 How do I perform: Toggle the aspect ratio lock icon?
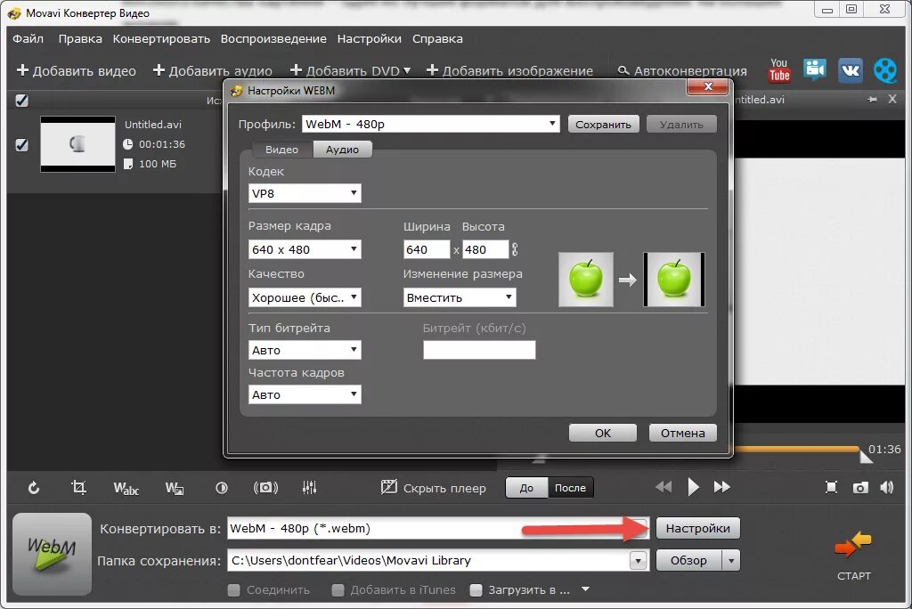515,249
